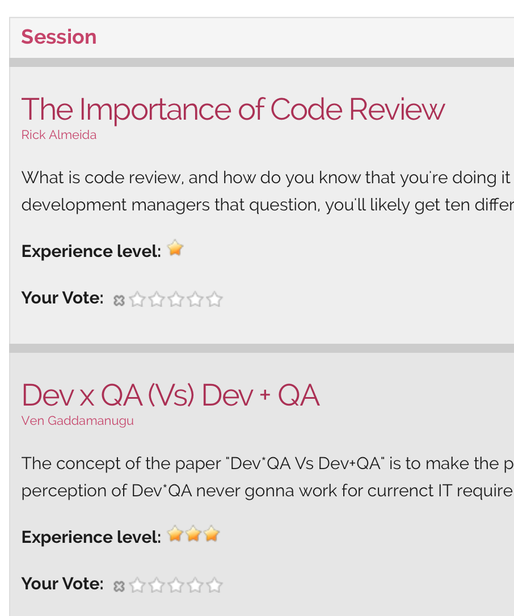Viewport: 514px width, 616px height.
Task: Rate Dev x QA session five stars
Action: click(x=214, y=585)
